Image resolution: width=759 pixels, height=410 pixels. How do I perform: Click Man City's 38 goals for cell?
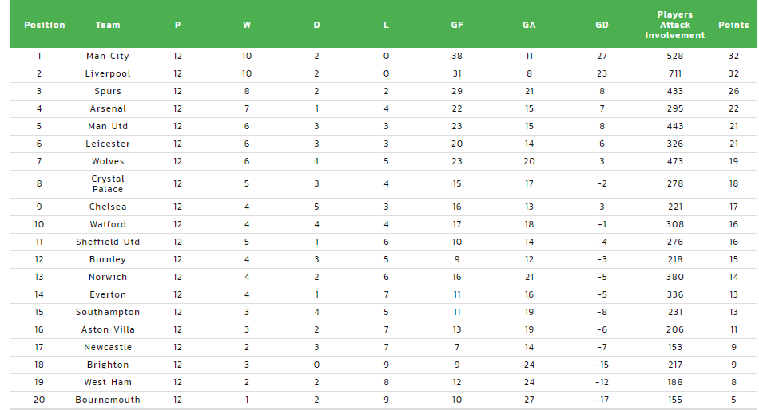tap(457, 56)
